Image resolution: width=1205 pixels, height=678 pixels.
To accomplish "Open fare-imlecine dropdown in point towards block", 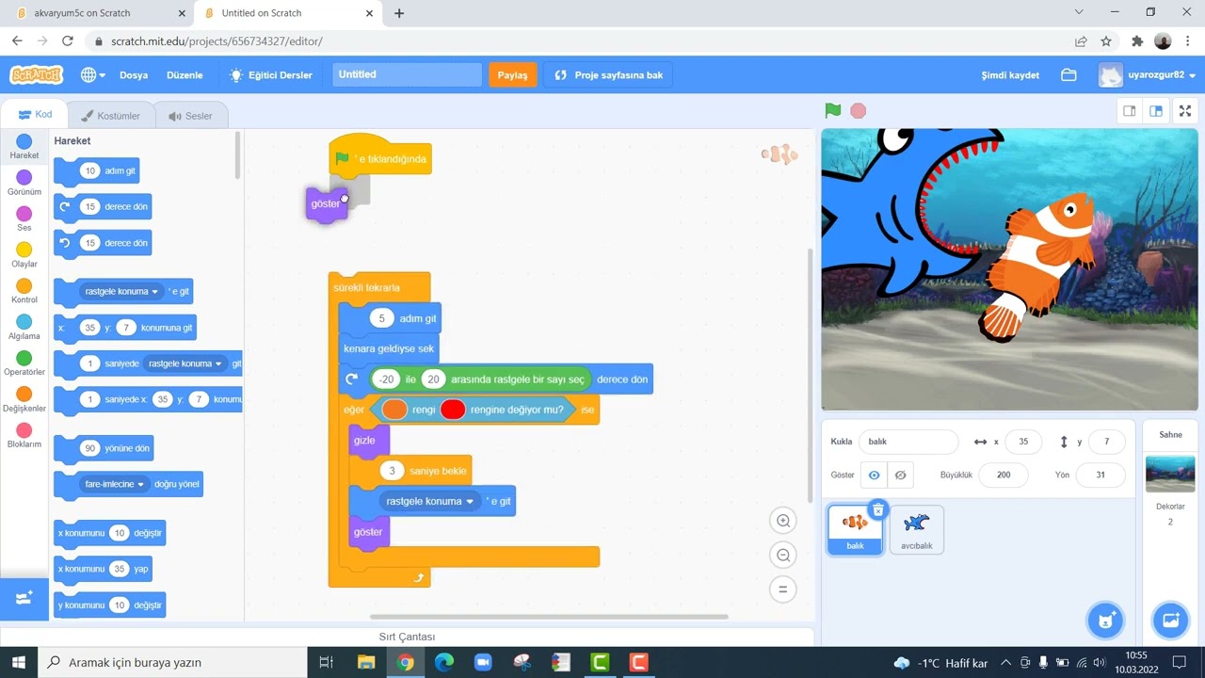I will click(x=116, y=484).
